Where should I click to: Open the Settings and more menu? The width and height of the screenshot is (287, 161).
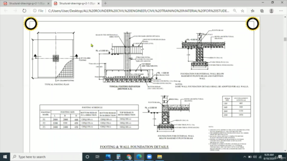tap(281, 11)
